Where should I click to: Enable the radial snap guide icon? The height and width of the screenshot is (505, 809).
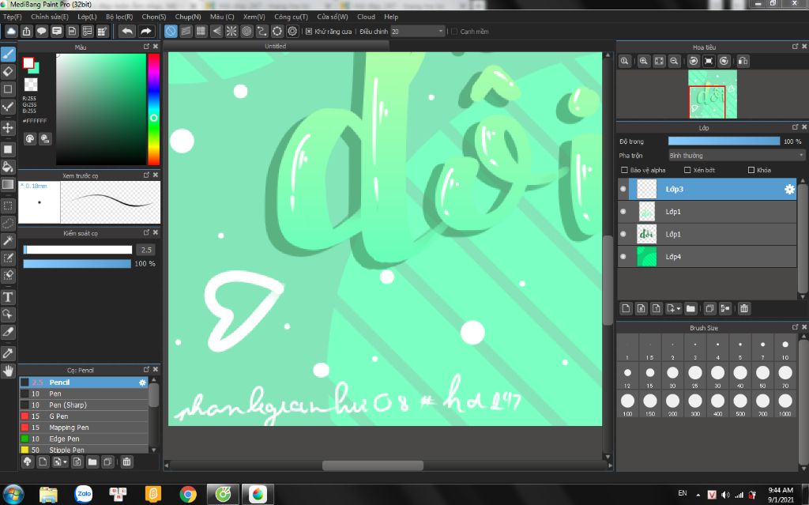tap(231, 32)
